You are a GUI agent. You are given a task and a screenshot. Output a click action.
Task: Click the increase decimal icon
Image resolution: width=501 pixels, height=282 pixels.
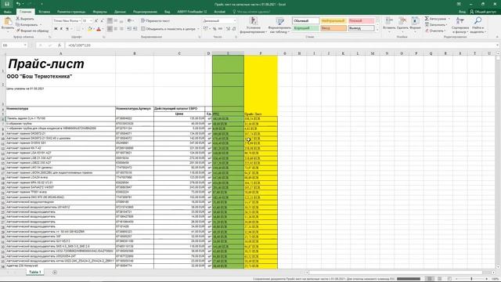pos(228,29)
